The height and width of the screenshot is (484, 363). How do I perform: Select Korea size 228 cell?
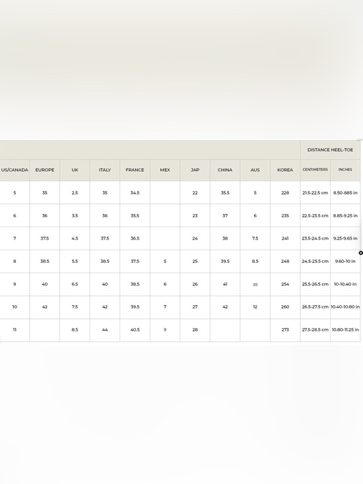285,193
